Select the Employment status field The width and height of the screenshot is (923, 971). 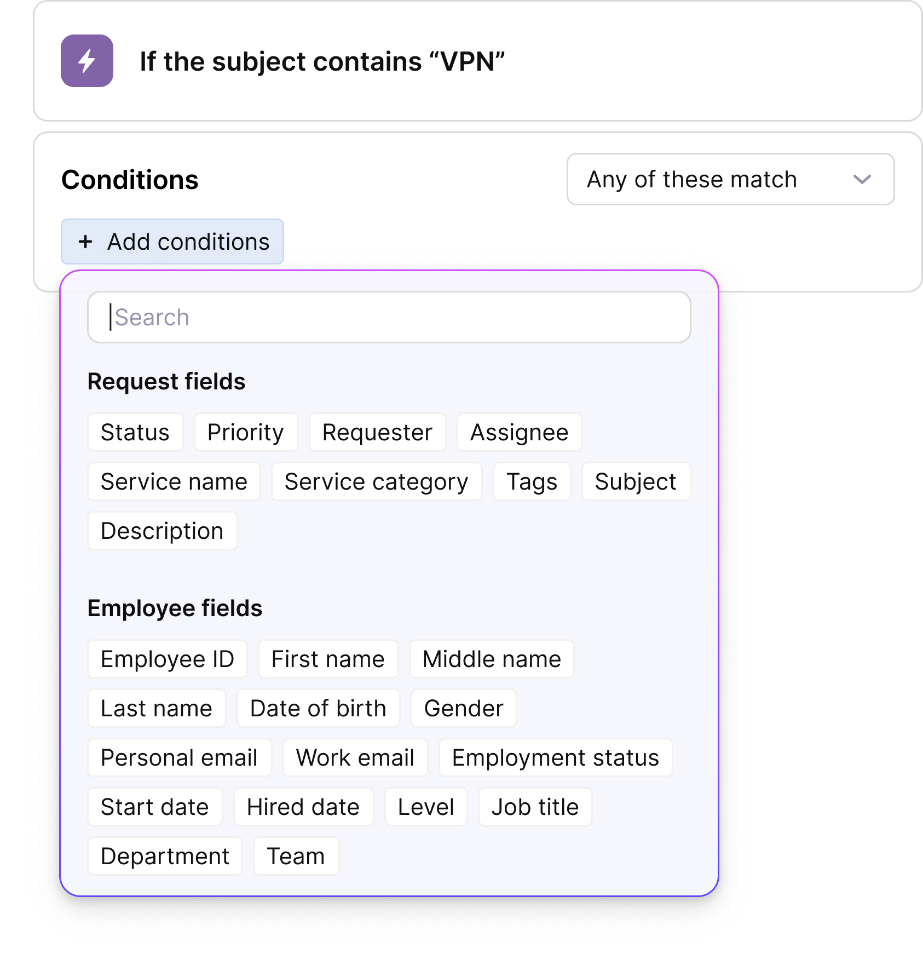(x=555, y=757)
